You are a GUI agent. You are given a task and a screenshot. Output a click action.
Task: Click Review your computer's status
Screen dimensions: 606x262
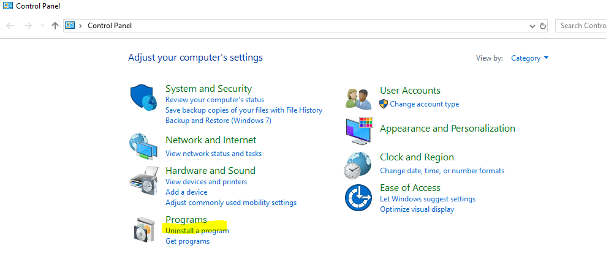[215, 100]
